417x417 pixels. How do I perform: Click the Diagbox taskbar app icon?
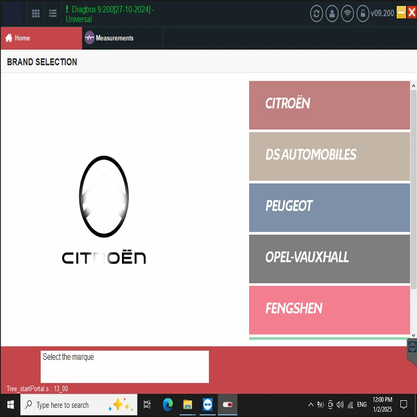click(x=227, y=405)
